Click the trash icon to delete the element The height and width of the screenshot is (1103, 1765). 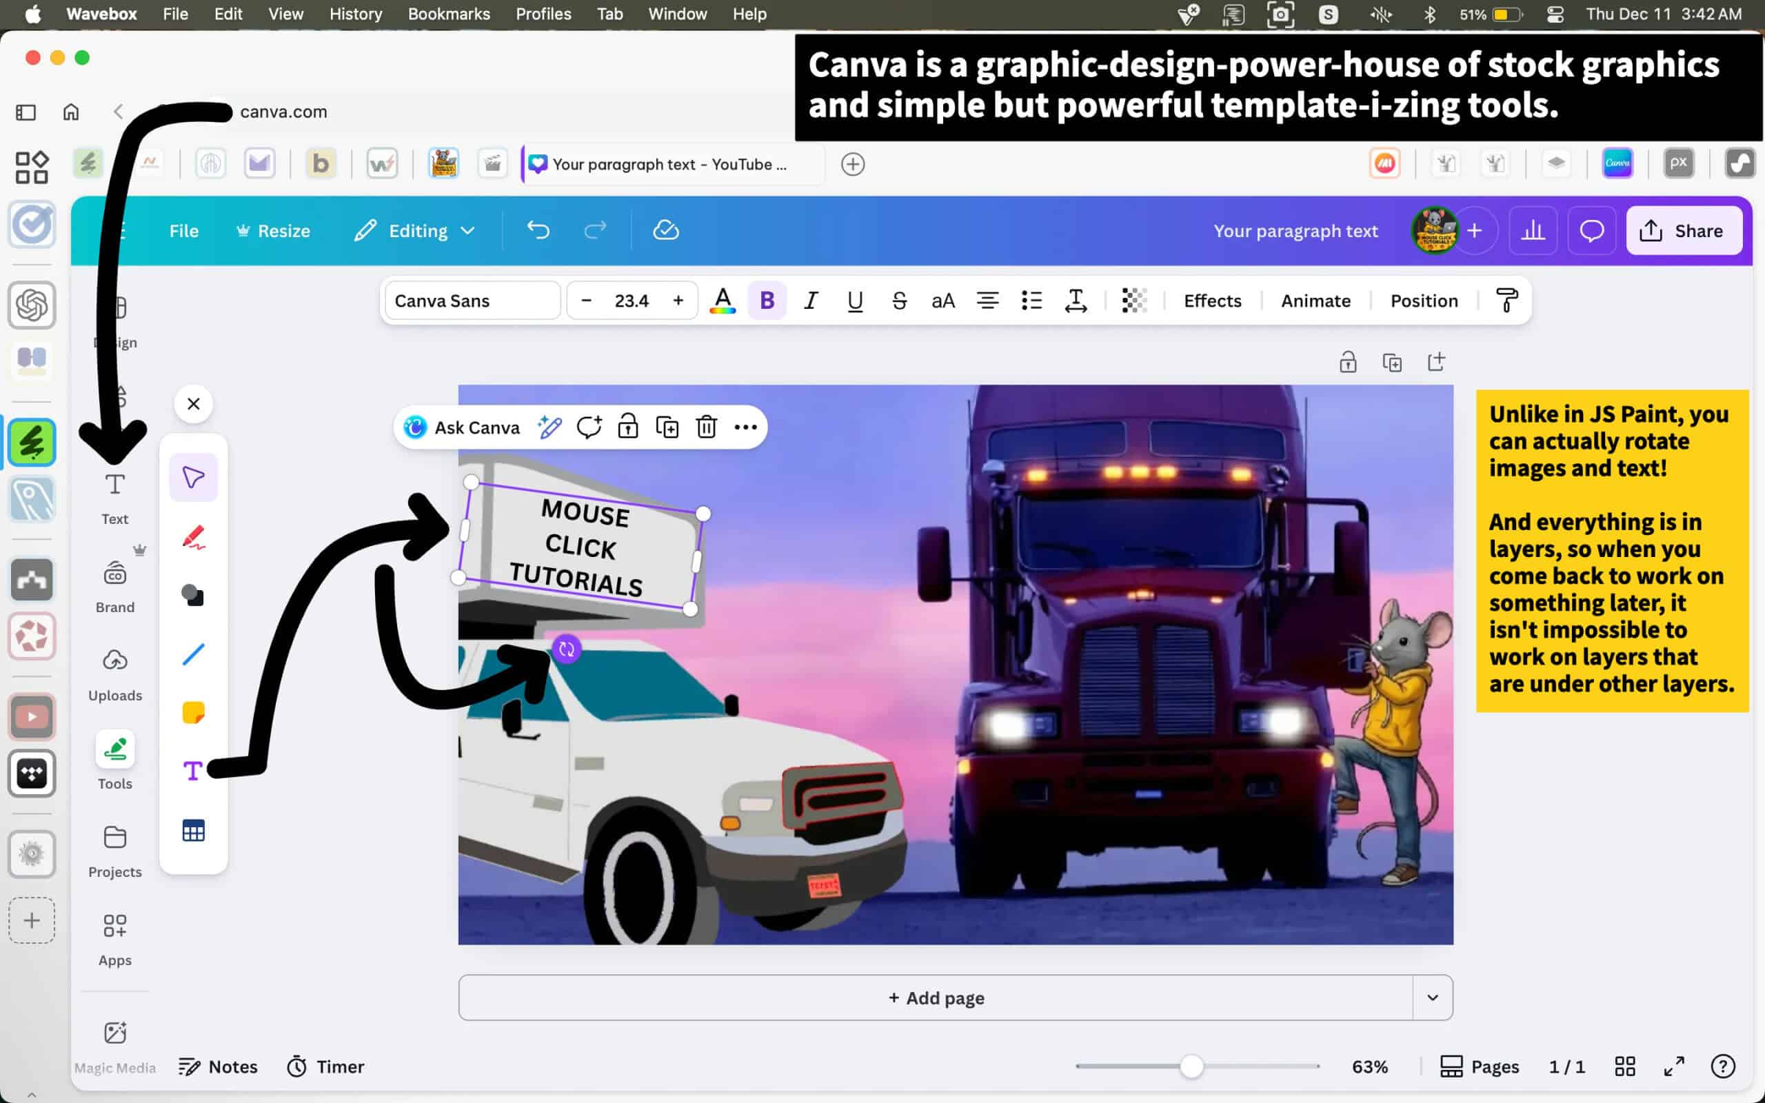[706, 427]
